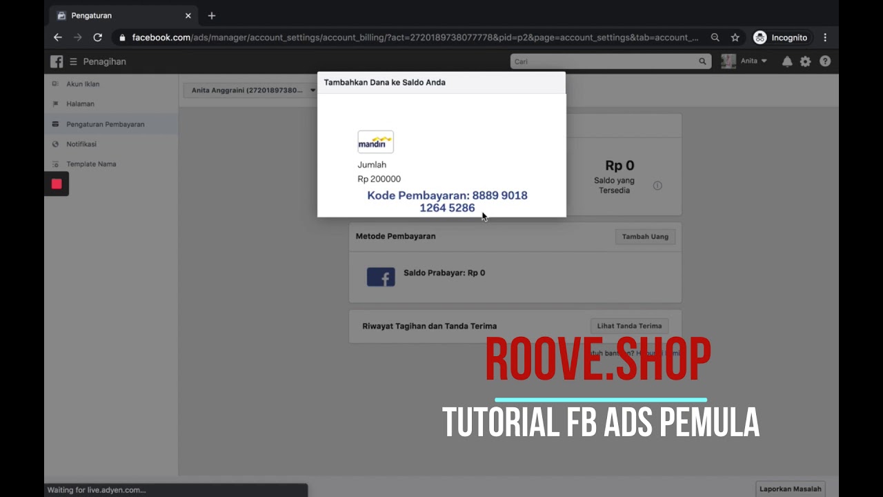Image resolution: width=883 pixels, height=497 pixels.
Task: Select Akun Iklan in sidebar
Action: point(83,84)
